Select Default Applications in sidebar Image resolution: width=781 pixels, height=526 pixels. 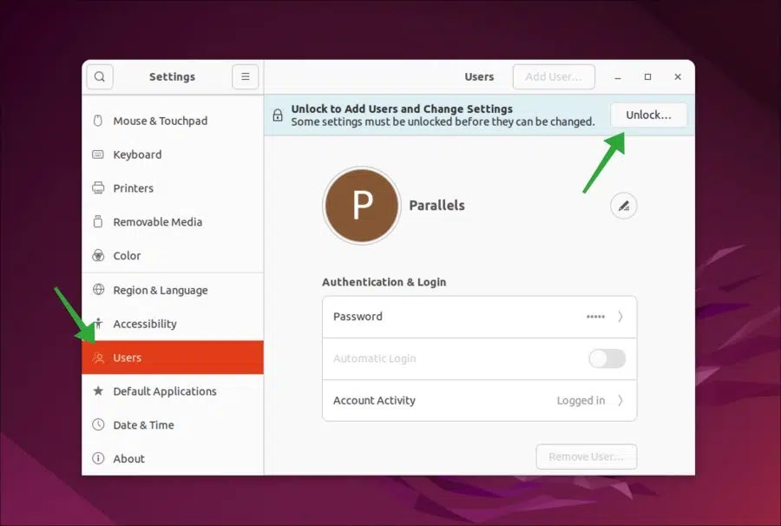[x=173, y=391]
